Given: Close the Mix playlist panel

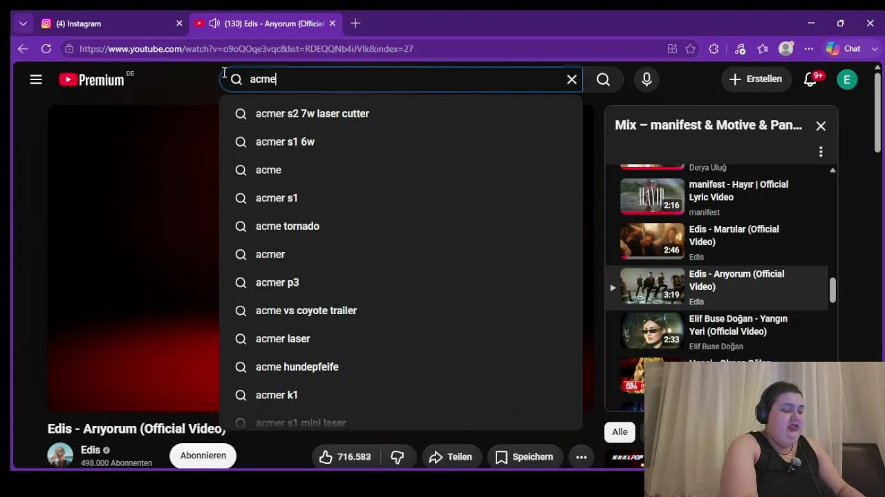Looking at the screenshot, I should [821, 126].
